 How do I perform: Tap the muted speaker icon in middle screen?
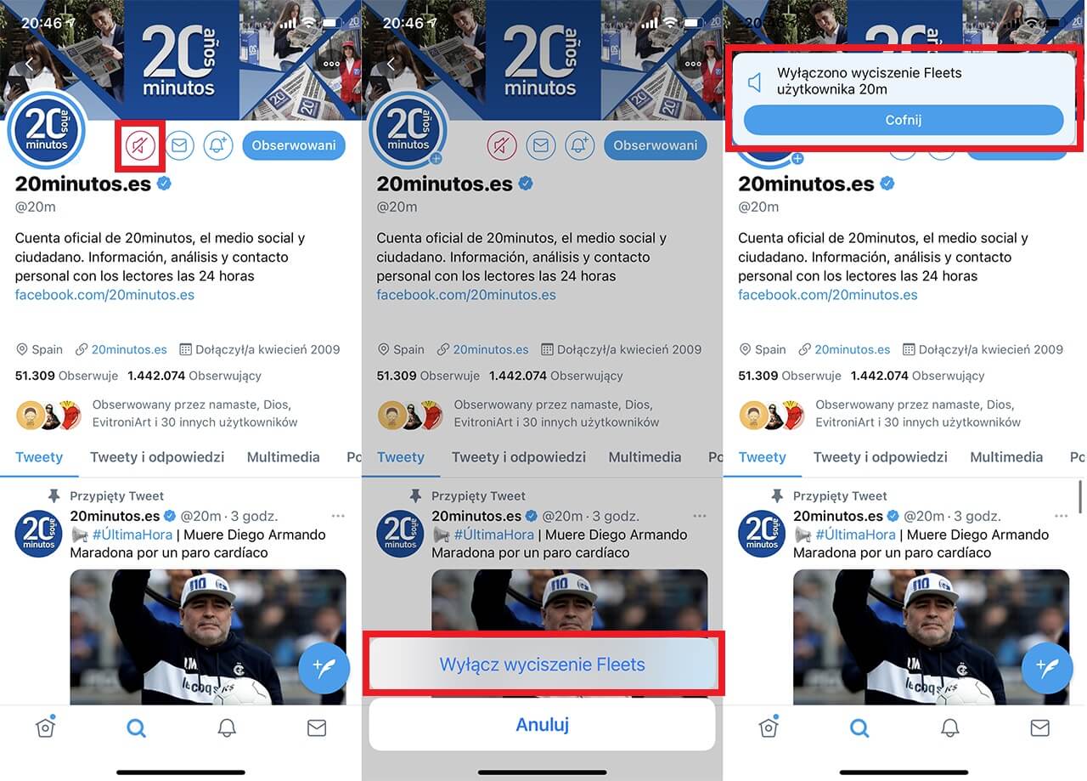click(502, 145)
